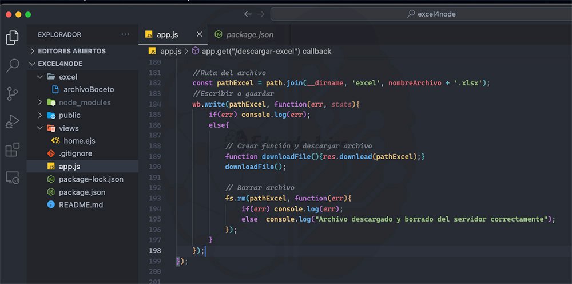The width and height of the screenshot is (572, 284).
Task: Open package.json from the explorer tree
Action: tap(82, 192)
